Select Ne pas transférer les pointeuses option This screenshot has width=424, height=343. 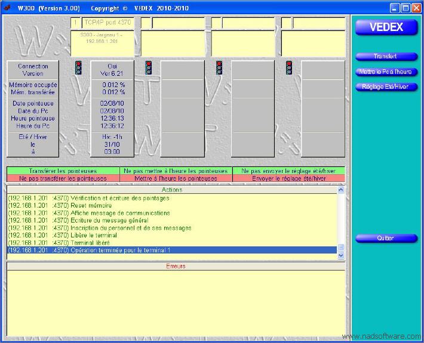[x=63, y=178]
